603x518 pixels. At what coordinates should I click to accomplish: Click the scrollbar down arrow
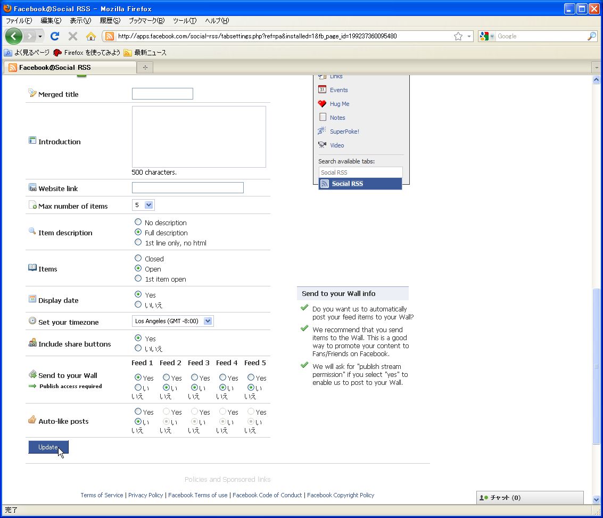tap(596, 499)
